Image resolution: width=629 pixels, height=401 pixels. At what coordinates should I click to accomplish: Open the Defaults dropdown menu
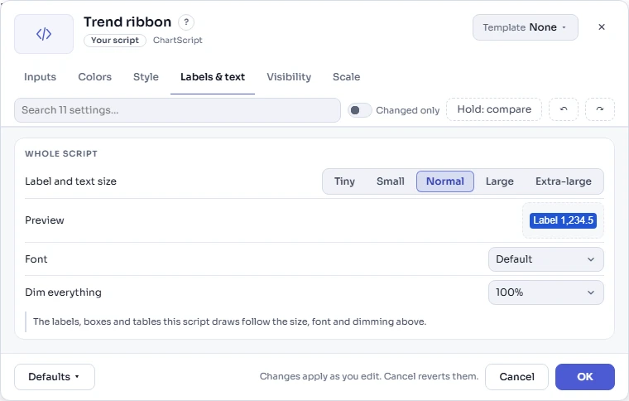tap(54, 377)
